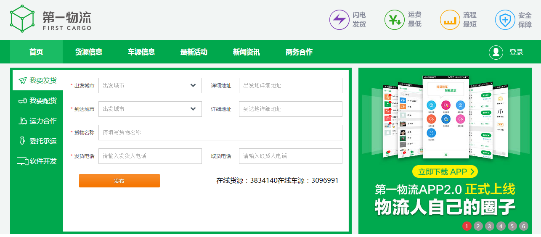
Task: Click the First Cargo cube logo
Action: click(22, 19)
